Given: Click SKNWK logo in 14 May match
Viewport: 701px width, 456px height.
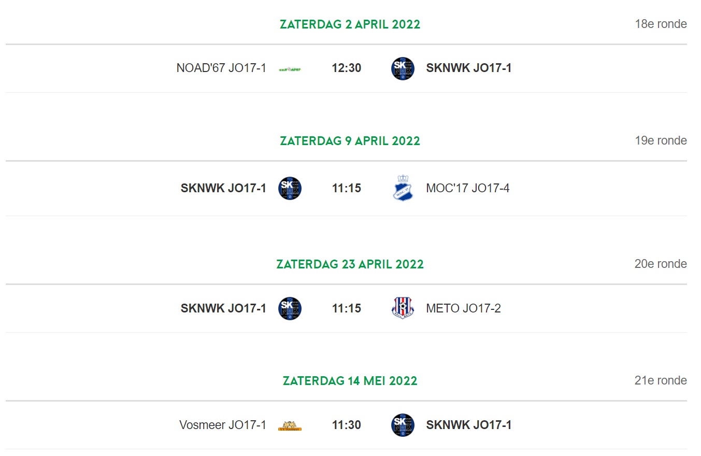Looking at the screenshot, I should 403,425.
